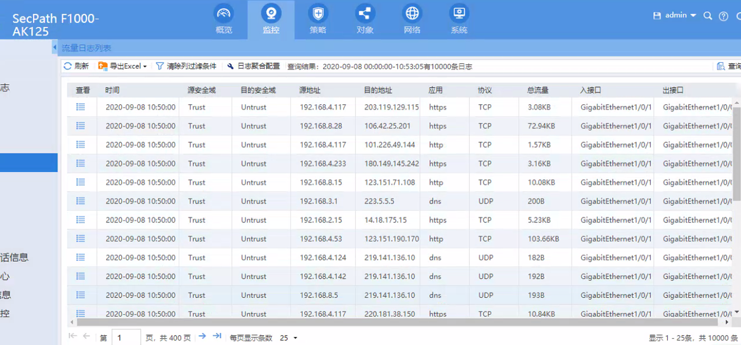This screenshot has height=345, width=741.
Task: Click the page number input field
Action: click(x=126, y=338)
